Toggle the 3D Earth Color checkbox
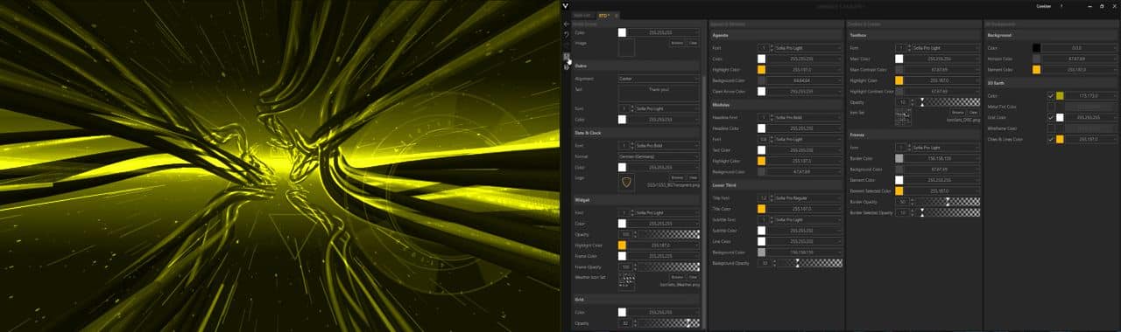This screenshot has width=1121, height=332. coord(1051,96)
